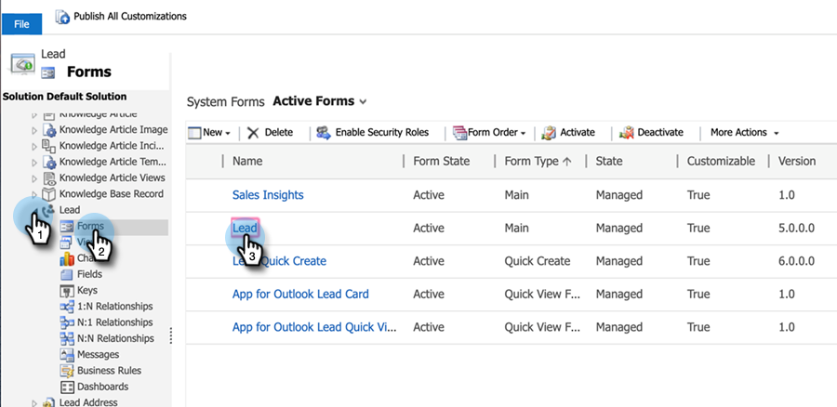Select Messages in the Lead tree
Image resolution: width=837 pixels, height=407 pixels.
click(98, 354)
